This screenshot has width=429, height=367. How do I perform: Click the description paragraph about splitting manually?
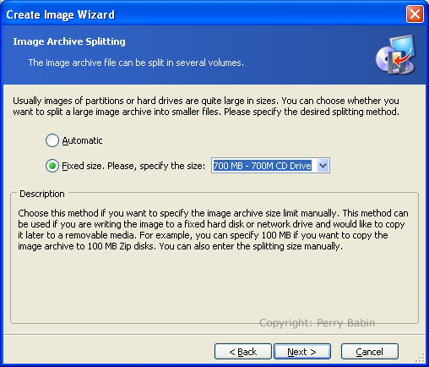[213, 230]
